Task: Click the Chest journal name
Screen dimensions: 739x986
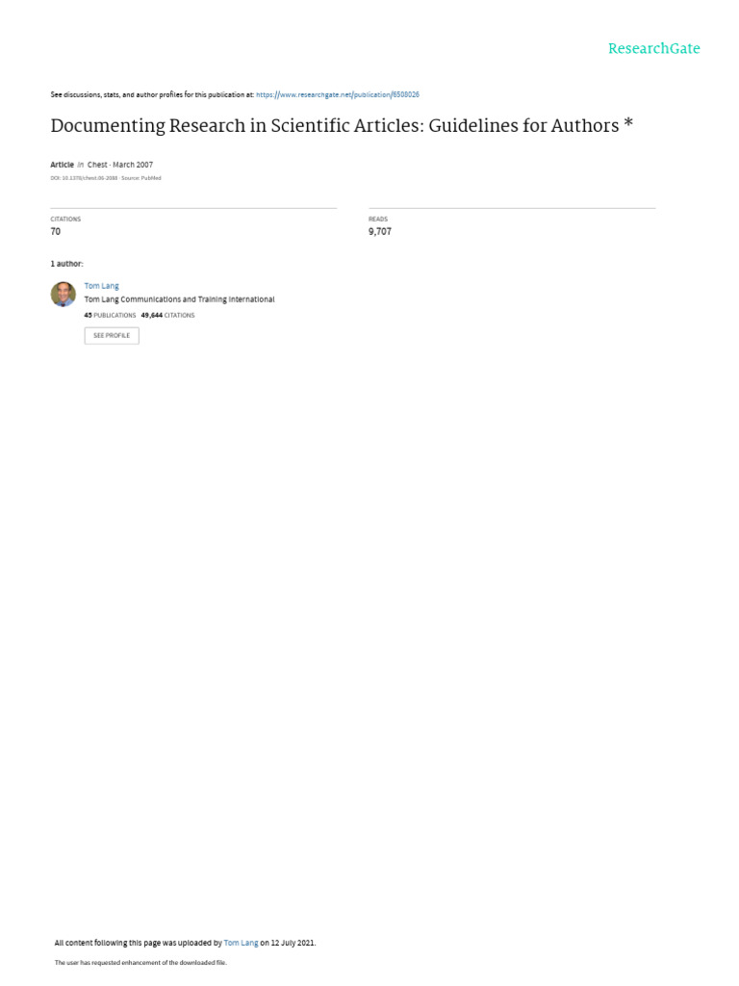Action: coord(97,165)
